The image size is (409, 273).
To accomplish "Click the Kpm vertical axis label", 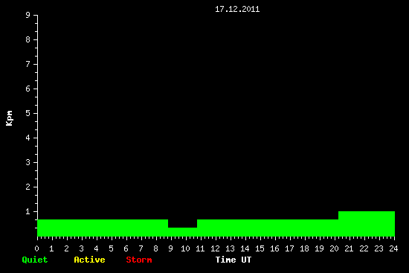I will pyautogui.click(x=10, y=118).
